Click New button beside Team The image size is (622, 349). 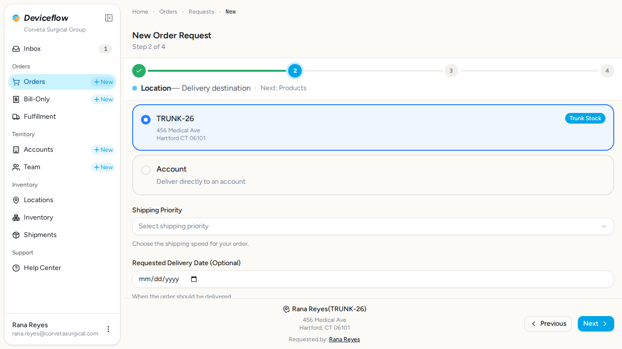pos(103,167)
